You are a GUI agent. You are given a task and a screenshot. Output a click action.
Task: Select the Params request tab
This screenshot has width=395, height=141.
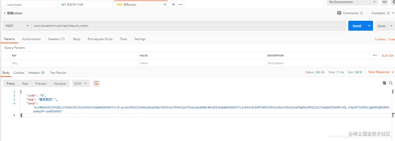[9, 39]
